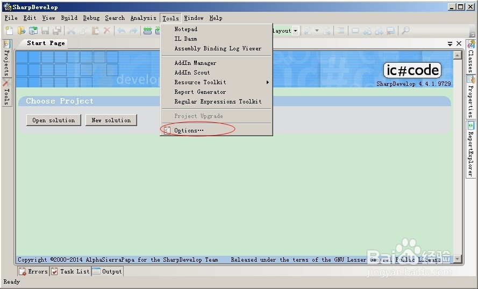Close the Start Page document
The image size is (478, 289).
pyautogui.click(x=459, y=44)
